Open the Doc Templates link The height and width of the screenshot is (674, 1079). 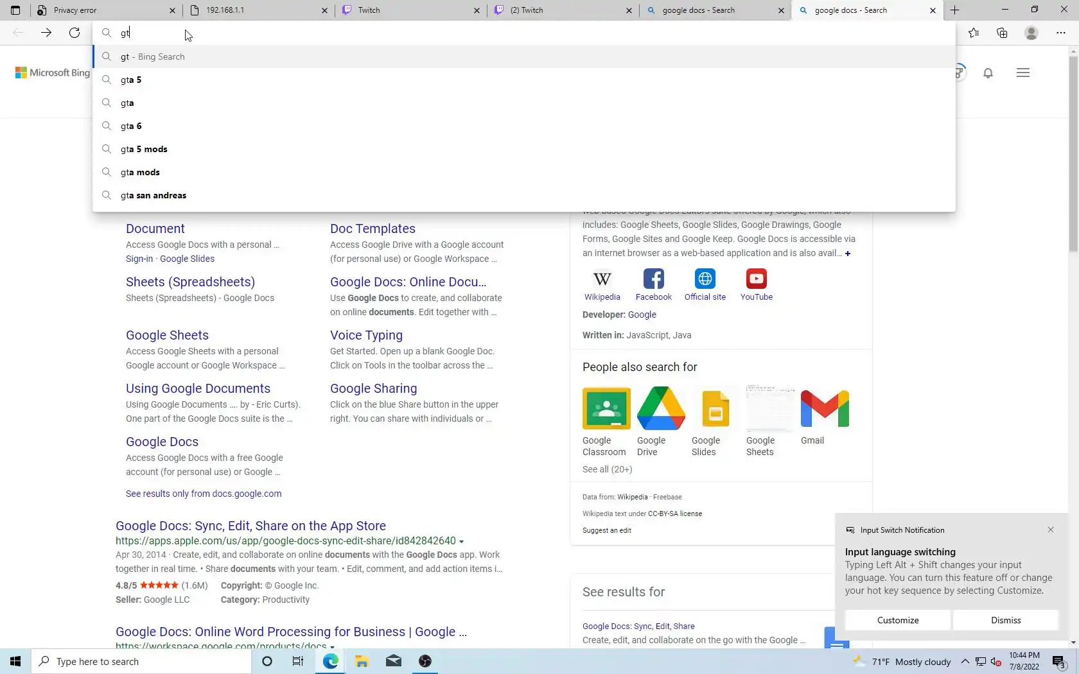click(x=373, y=229)
